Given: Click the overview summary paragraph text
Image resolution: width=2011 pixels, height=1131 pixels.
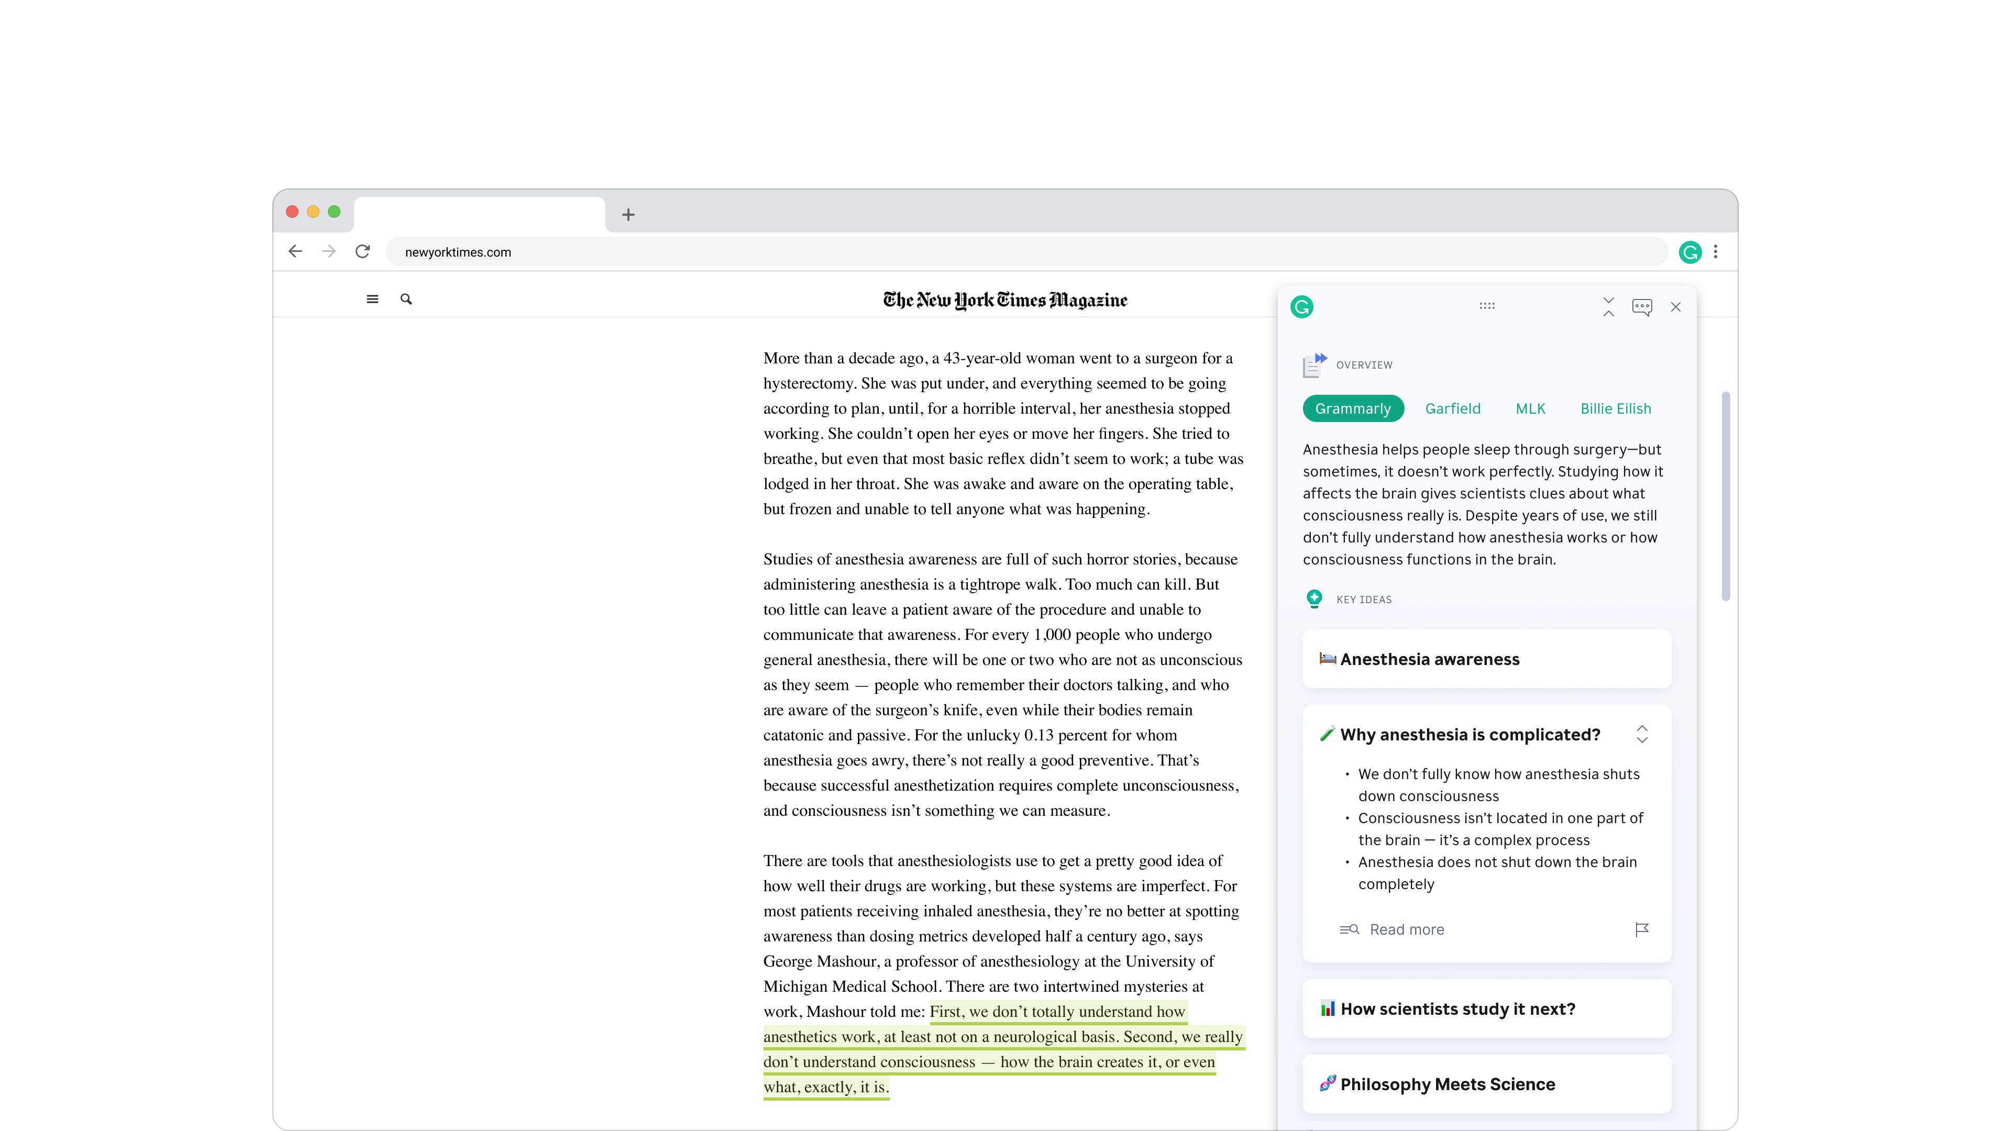Looking at the screenshot, I should coord(1483,504).
